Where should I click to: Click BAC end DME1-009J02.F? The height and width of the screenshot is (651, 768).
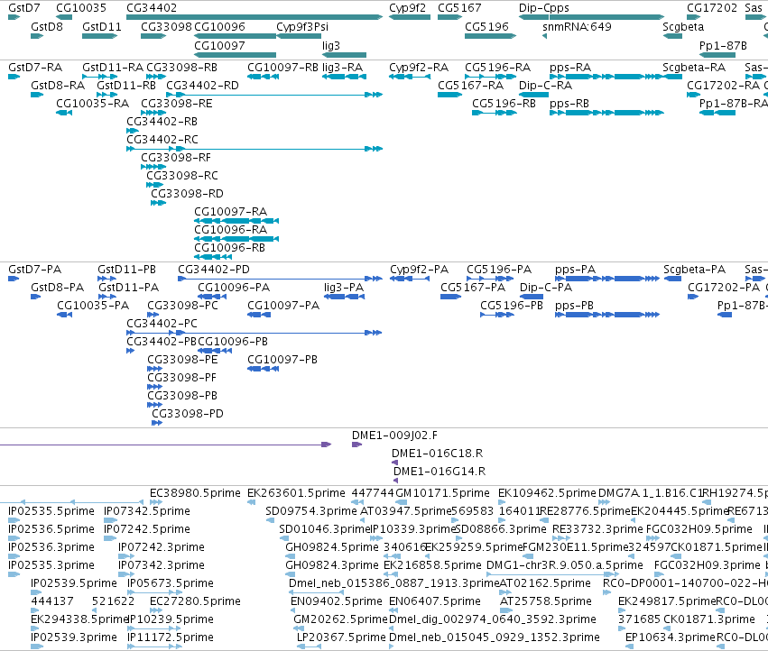pos(394,436)
